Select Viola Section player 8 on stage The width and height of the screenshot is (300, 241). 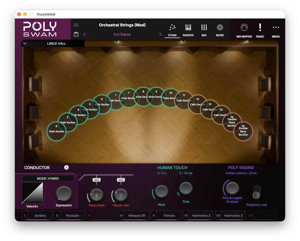click(143, 97)
